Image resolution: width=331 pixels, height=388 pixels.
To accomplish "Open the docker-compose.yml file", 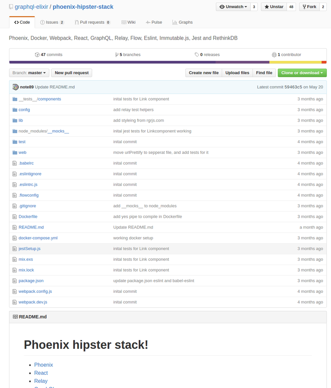I will click(x=38, y=238).
